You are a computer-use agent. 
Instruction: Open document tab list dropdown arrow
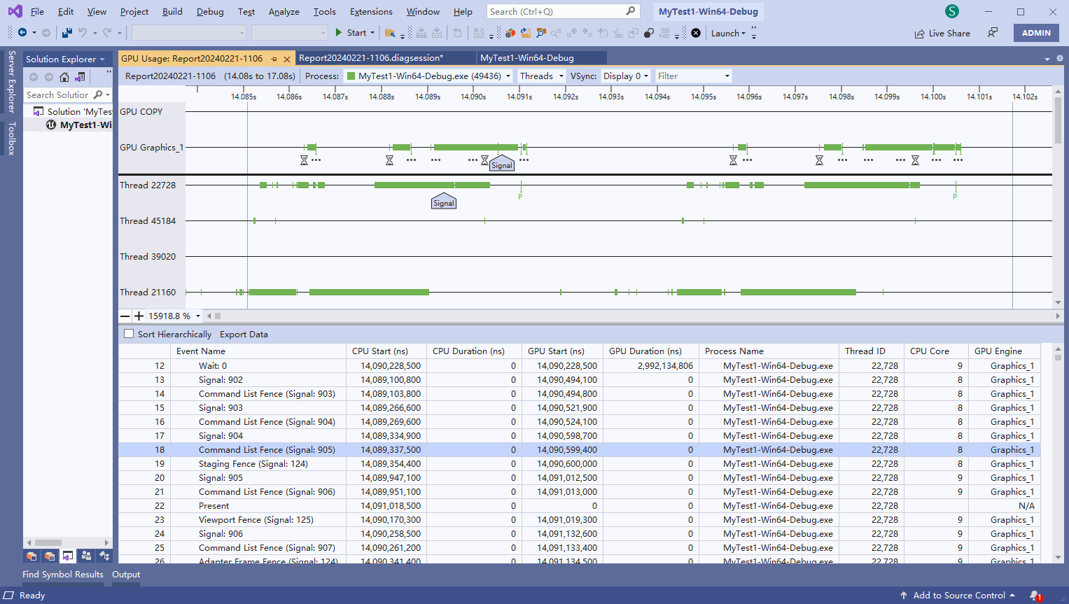[1047, 59]
